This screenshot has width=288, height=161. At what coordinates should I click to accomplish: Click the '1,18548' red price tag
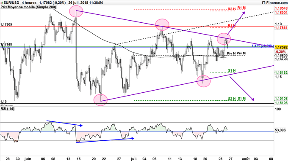[x=281, y=8]
